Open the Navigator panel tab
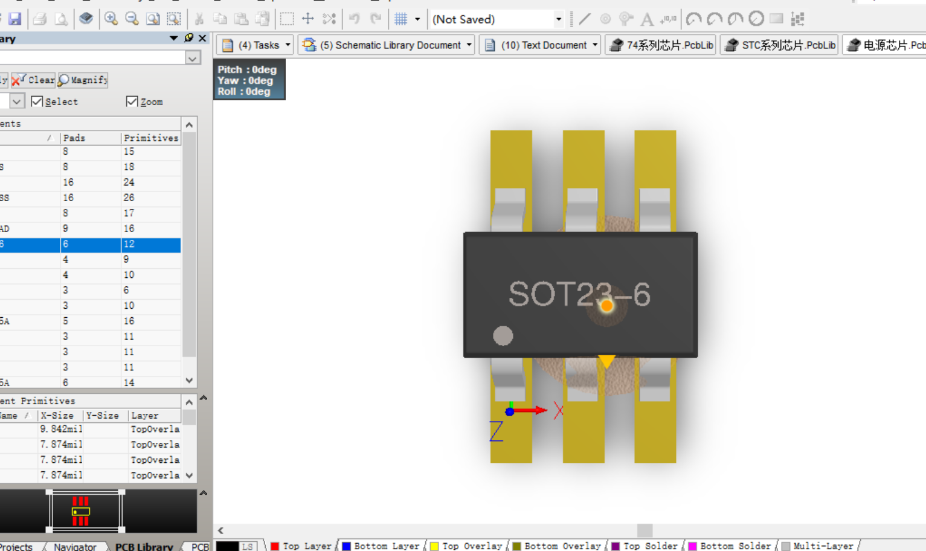The width and height of the screenshot is (926, 551). click(x=74, y=546)
